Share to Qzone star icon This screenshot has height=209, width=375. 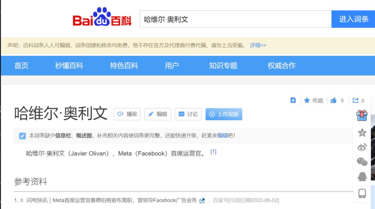tap(362, 133)
